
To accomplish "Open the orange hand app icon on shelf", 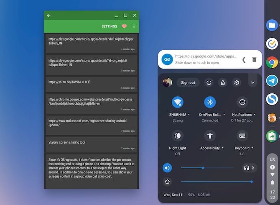I will pos(272,118).
